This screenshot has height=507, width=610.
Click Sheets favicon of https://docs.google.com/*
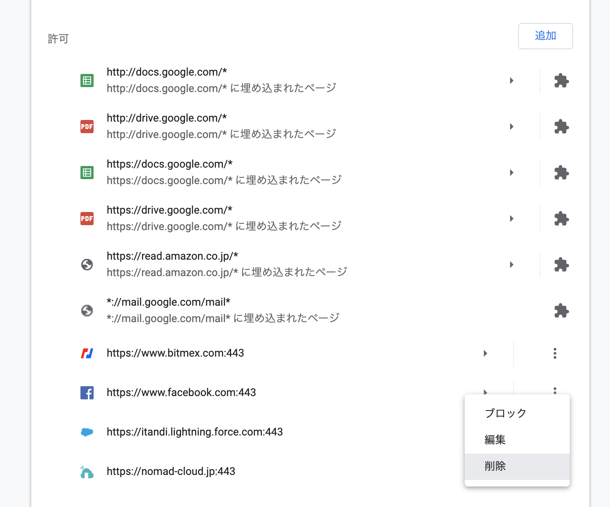pos(87,173)
